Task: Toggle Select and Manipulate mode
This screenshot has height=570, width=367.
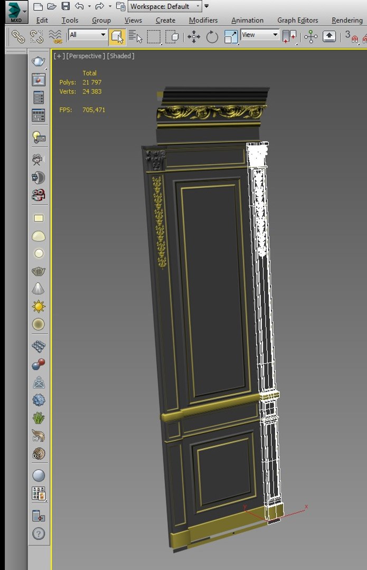Action: [x=310, y=37]
